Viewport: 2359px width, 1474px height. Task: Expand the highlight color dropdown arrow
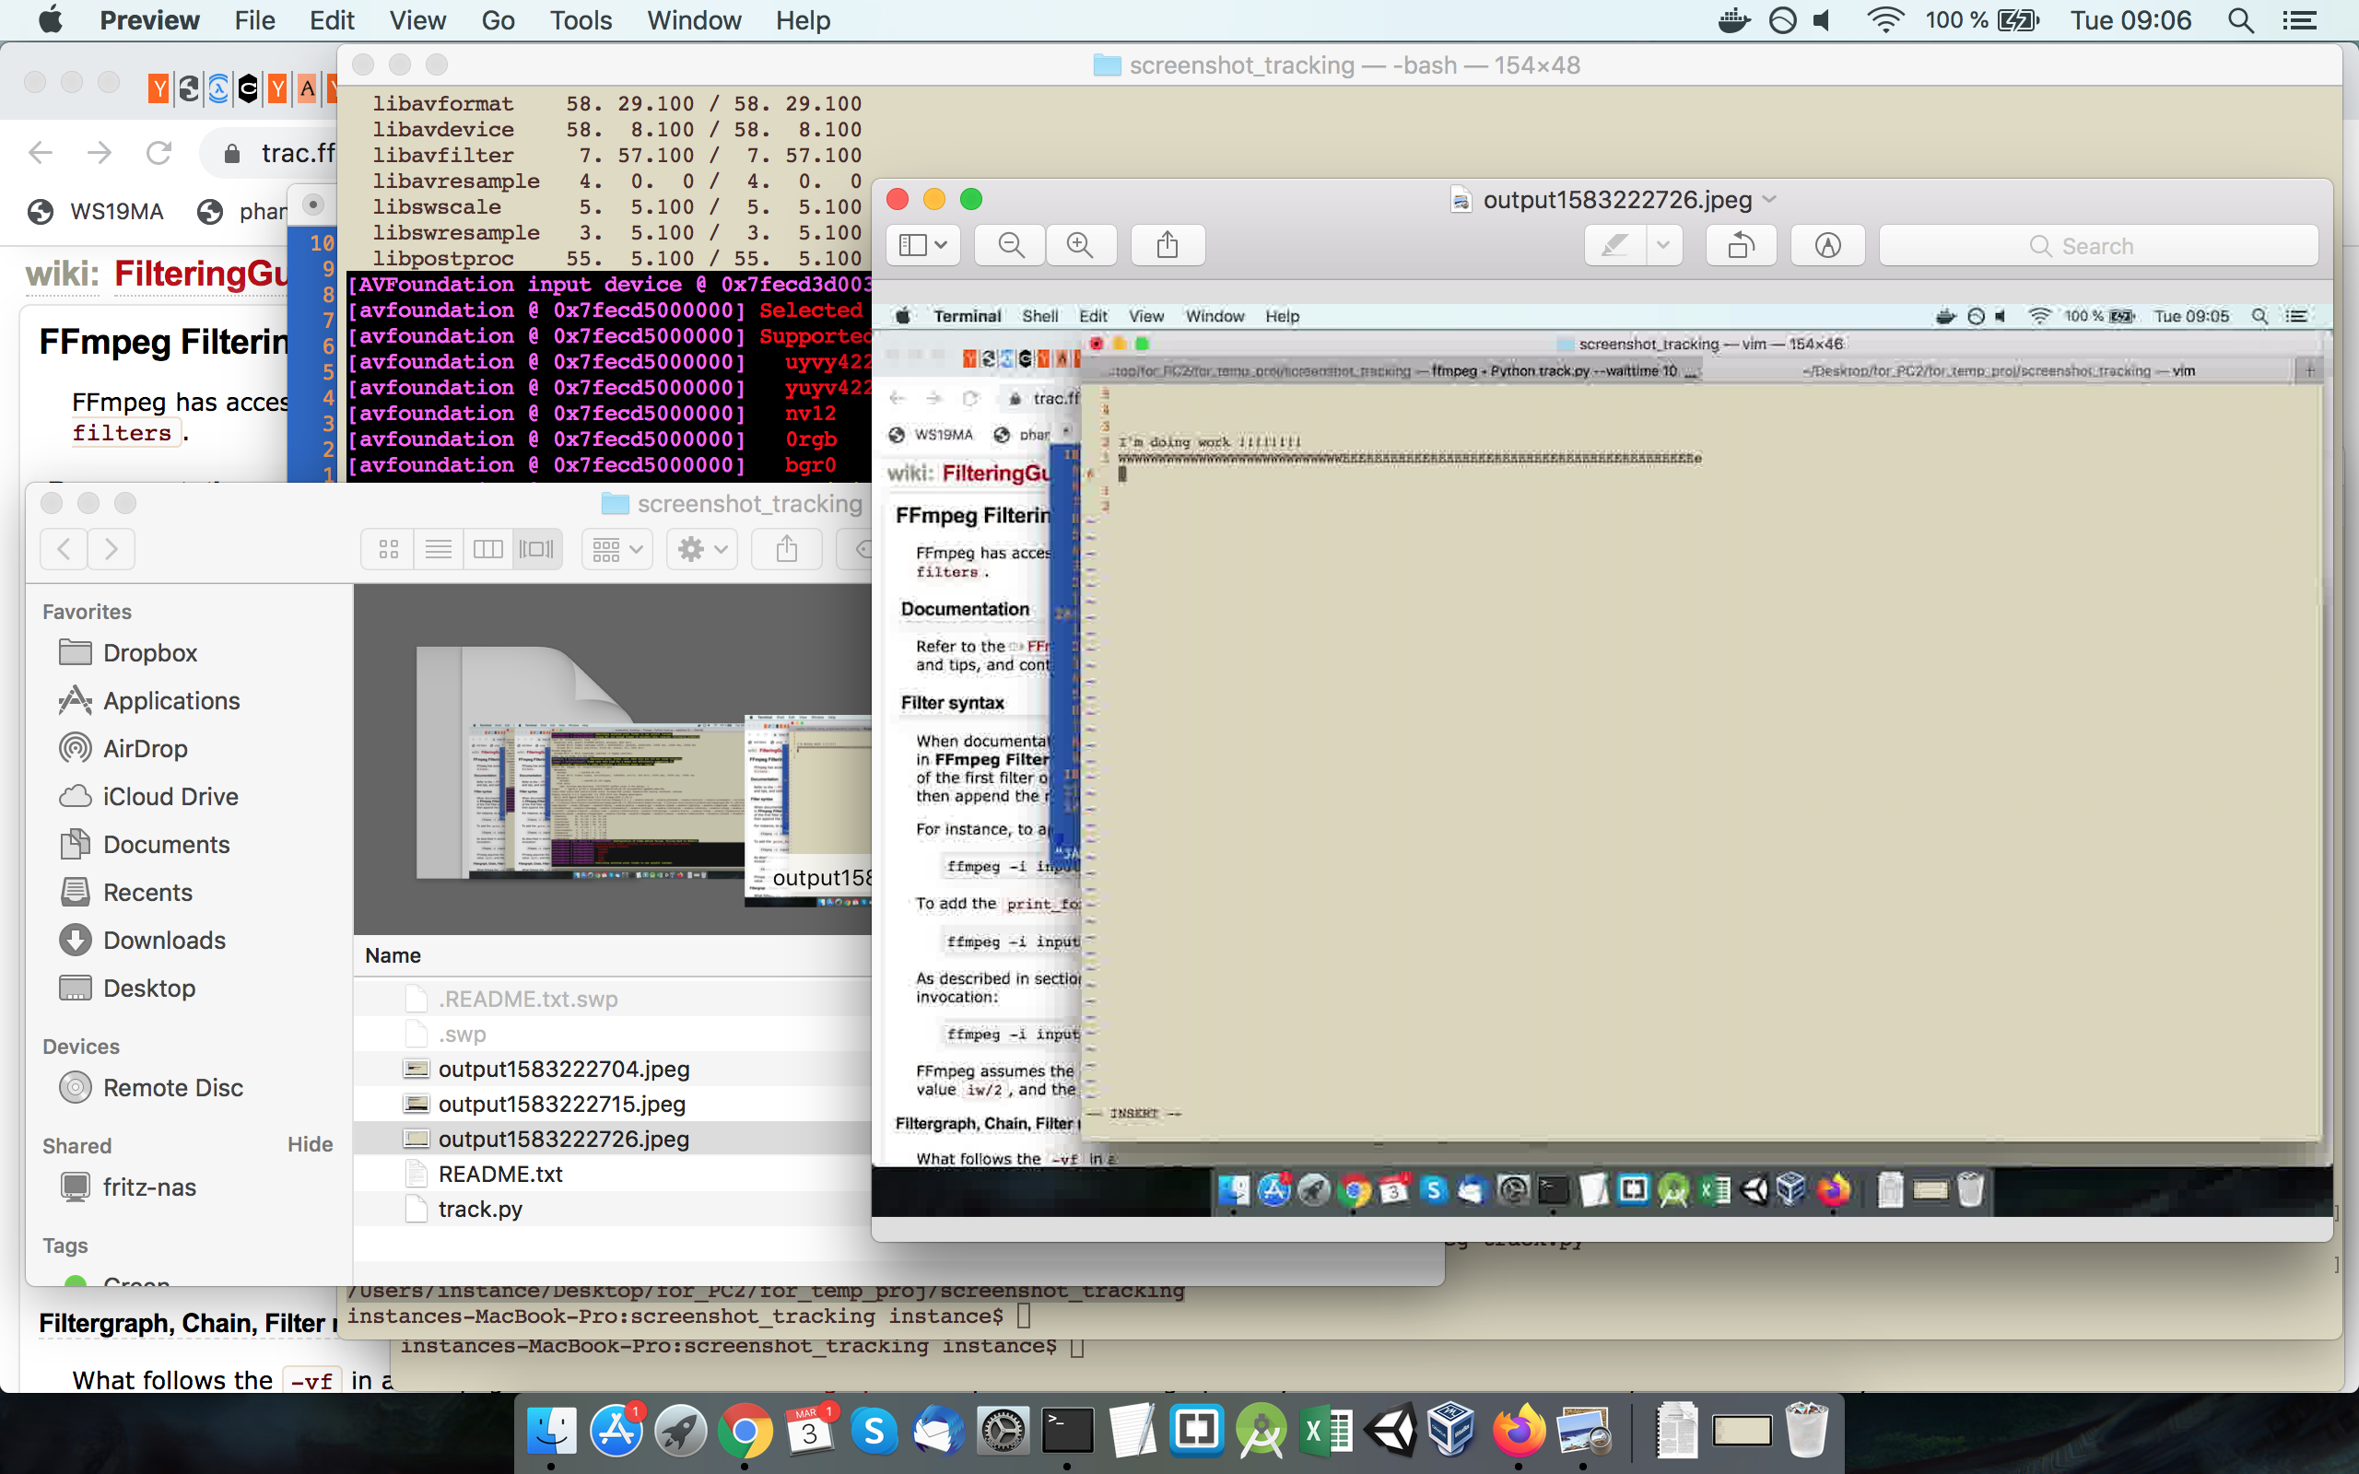[1664, 246]
